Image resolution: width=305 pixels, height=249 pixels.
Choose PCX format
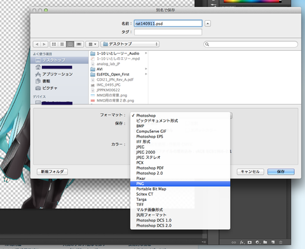pos(180,163)
